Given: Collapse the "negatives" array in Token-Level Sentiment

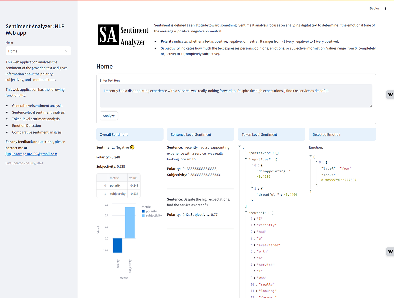Looking at the screenshot, I should [245, 159].
